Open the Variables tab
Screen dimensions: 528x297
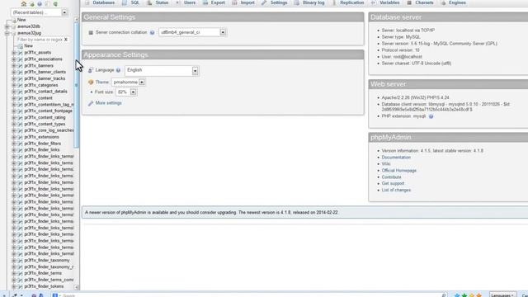[x=385, y=2]
